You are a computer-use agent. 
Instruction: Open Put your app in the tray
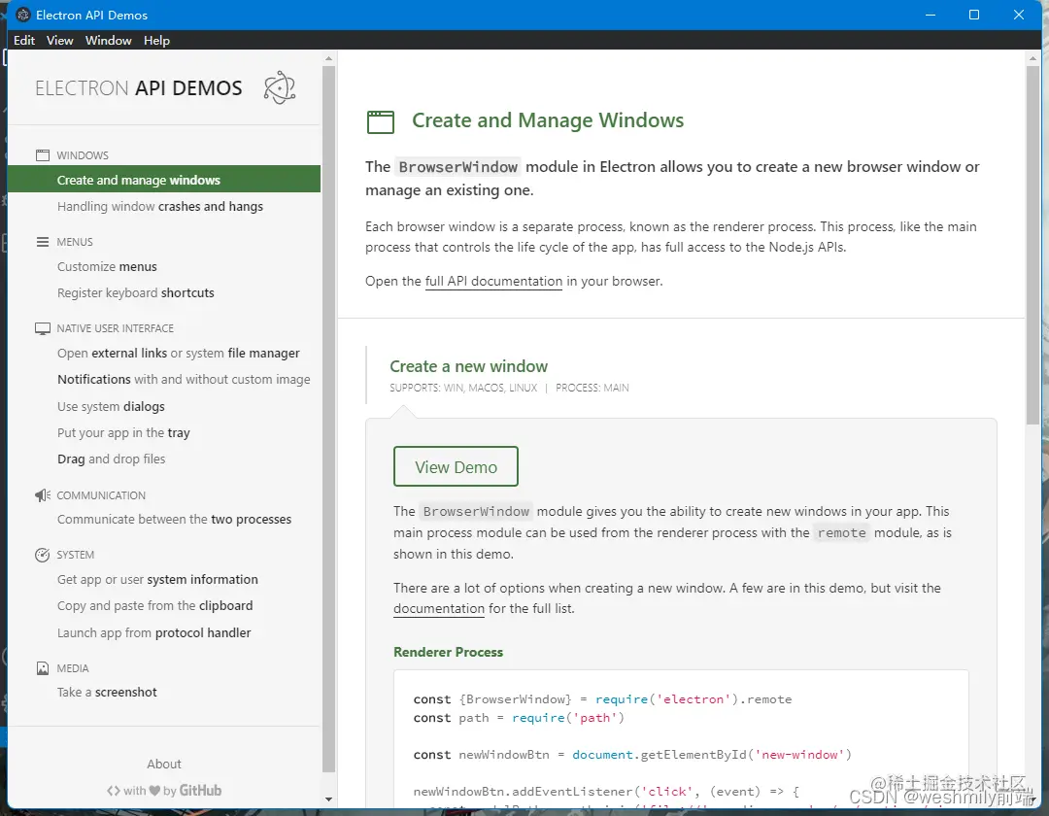[123, 432]
